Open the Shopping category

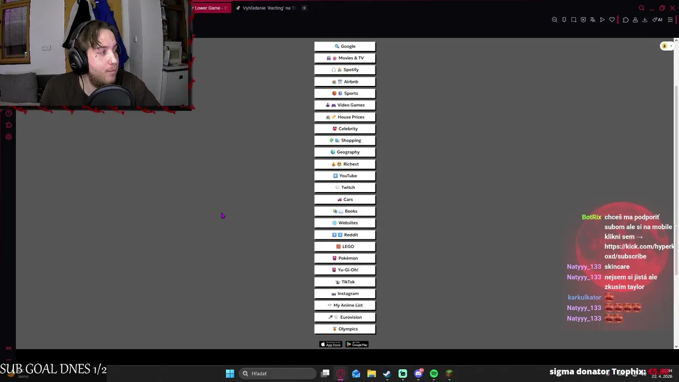click(345, 140)
